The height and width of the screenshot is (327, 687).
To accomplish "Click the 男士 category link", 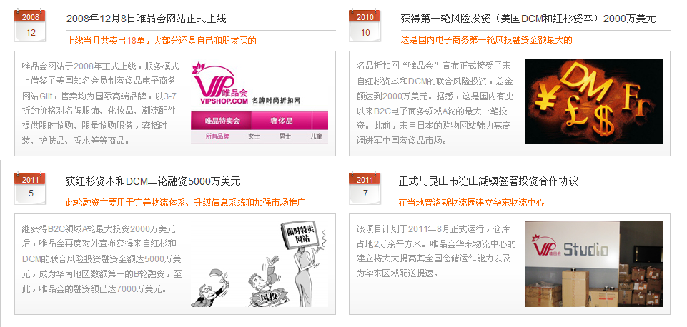I will click(x=285, y=136).
